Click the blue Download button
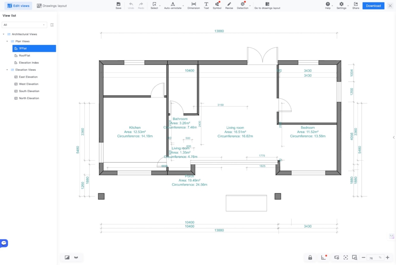396x265 pixels. (373, 6)
